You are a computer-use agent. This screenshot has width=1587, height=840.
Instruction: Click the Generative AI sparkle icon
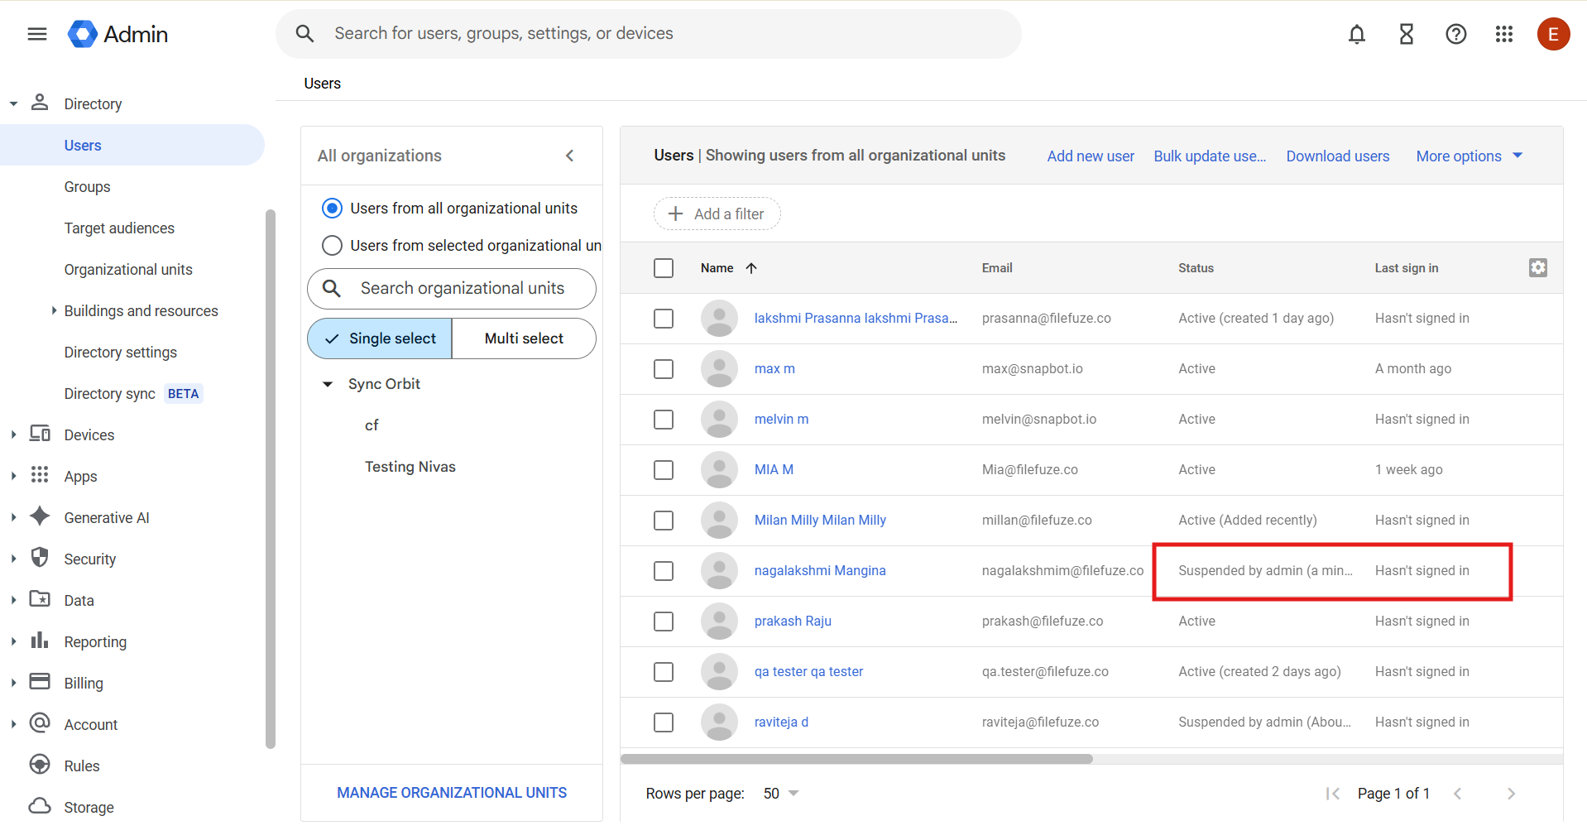40,516
